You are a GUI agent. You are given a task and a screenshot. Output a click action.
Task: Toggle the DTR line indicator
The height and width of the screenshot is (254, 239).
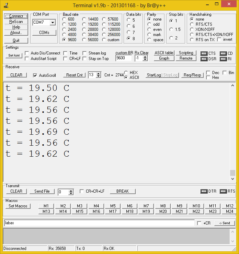pyautogui.click(x=204, y=191)
